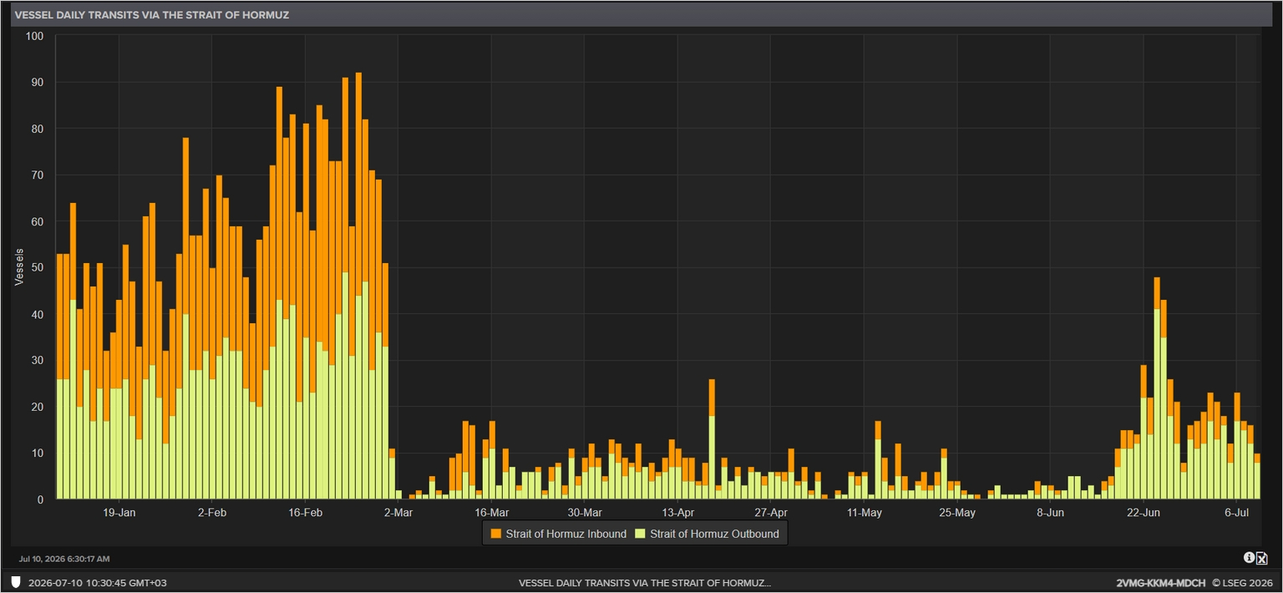The height and width of the screenshot is (593, 1283).
Task: Click the footer chart title text
Action: point(645,582)
